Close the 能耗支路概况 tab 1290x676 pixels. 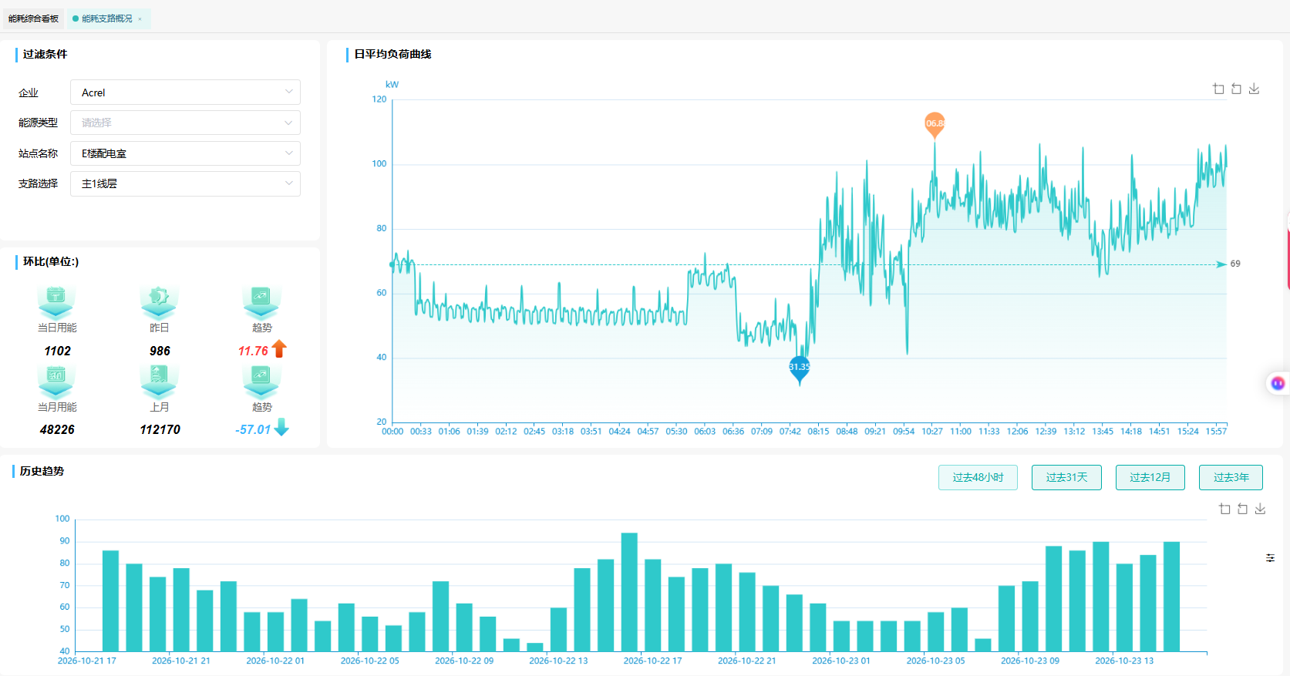pyautogui.click(x=140, y=19)
